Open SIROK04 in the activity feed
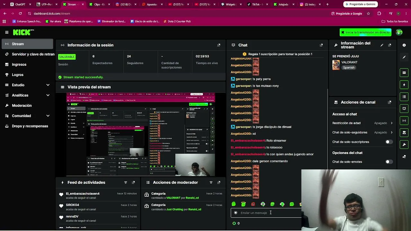Screen dimensions: 411x231 click(72, 205)
